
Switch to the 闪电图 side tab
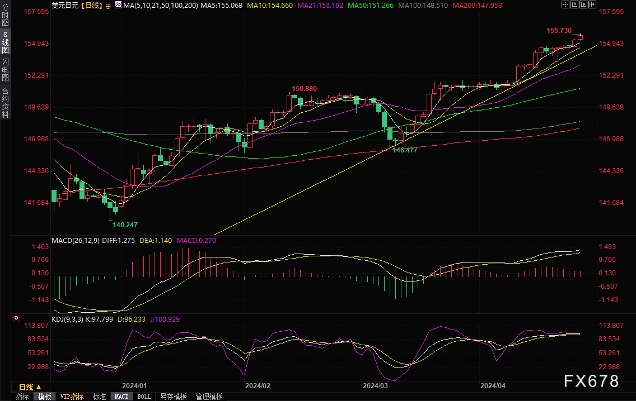5,70
